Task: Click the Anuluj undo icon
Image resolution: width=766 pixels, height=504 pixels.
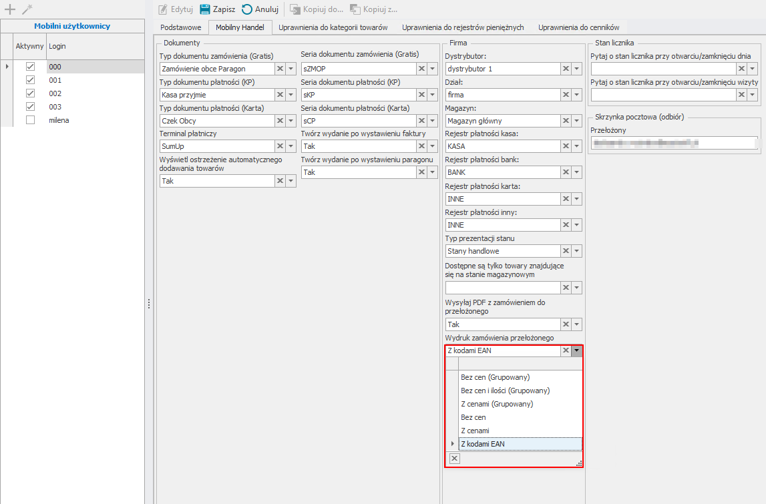Action: (247, 9)
